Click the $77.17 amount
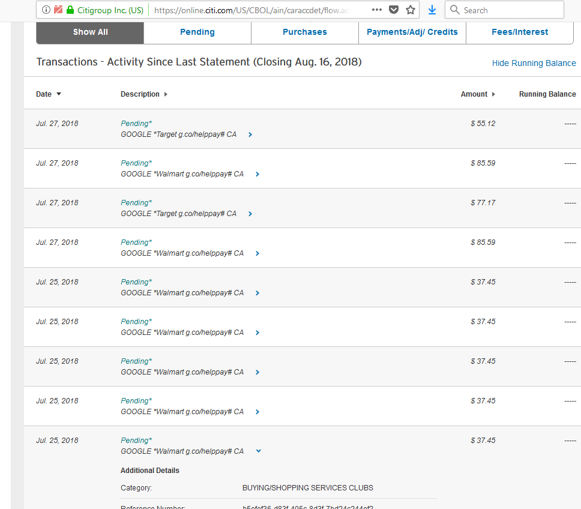Screen dimensions: 581x509 483,203
